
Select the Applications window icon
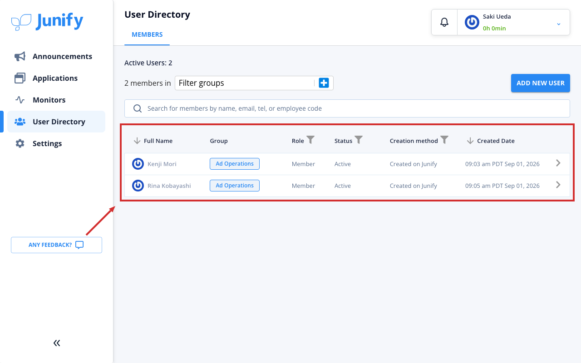(20, 78)
